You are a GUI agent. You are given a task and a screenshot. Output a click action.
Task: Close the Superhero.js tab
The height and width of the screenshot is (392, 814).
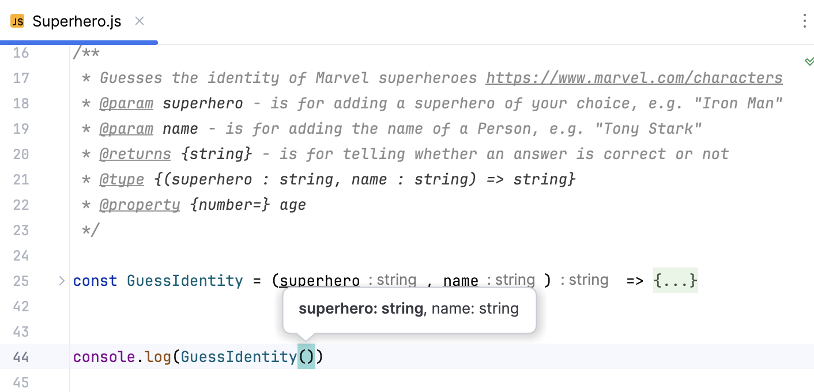pyautogui.click(x=139, y=21)
